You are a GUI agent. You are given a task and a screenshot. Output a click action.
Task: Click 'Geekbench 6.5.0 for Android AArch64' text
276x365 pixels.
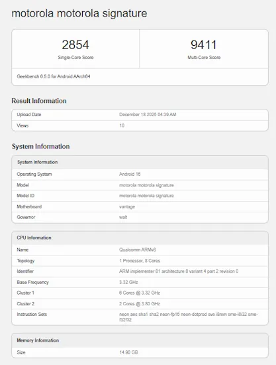click(x=54, y=76)
